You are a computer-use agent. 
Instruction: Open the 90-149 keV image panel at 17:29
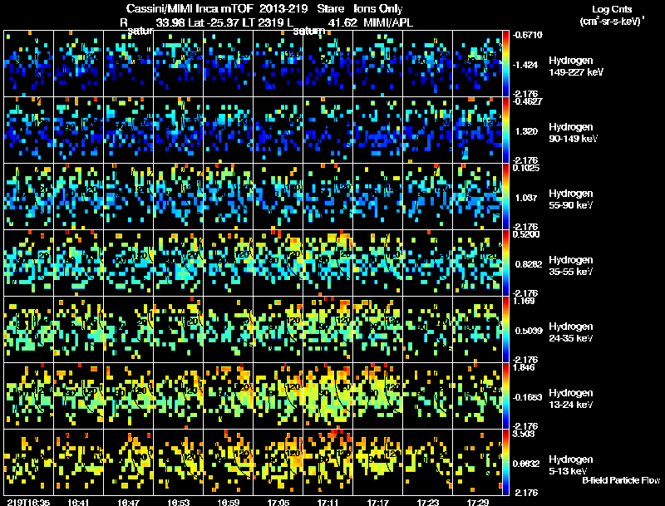(x=477, y=130)
